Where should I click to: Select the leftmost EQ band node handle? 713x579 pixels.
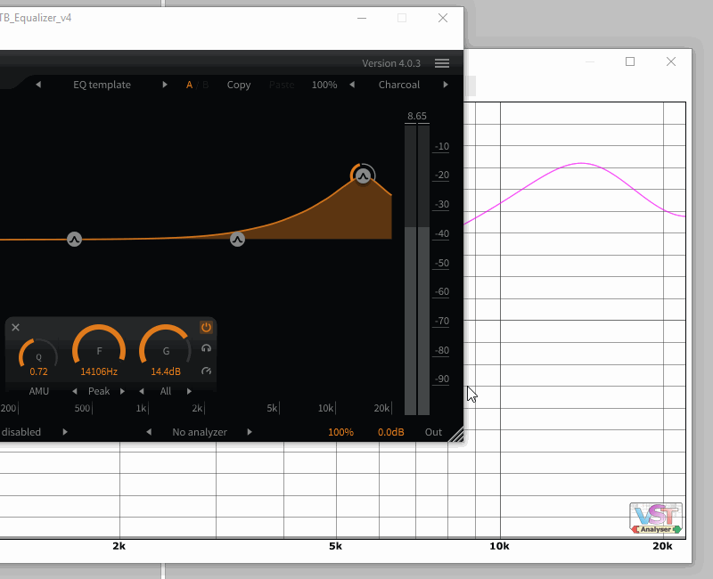(74, 239)
